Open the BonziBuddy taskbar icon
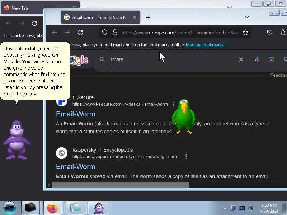Viewport: 287px width, 215px height. [x=99, y=208]
